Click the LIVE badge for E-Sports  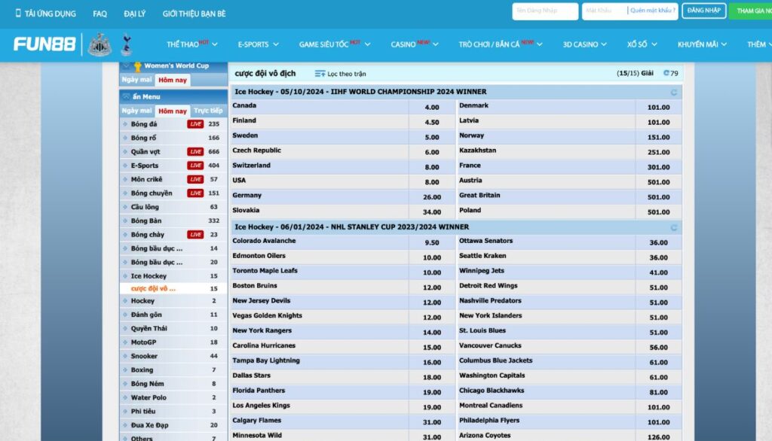[195, 166]
